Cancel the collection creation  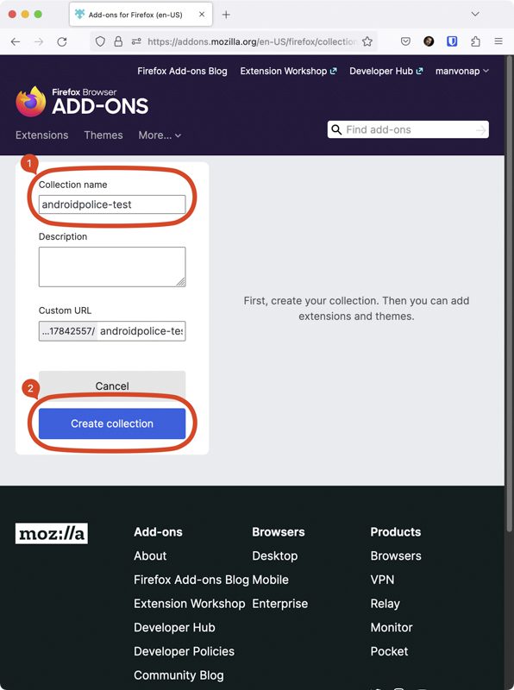pos(112,386)
